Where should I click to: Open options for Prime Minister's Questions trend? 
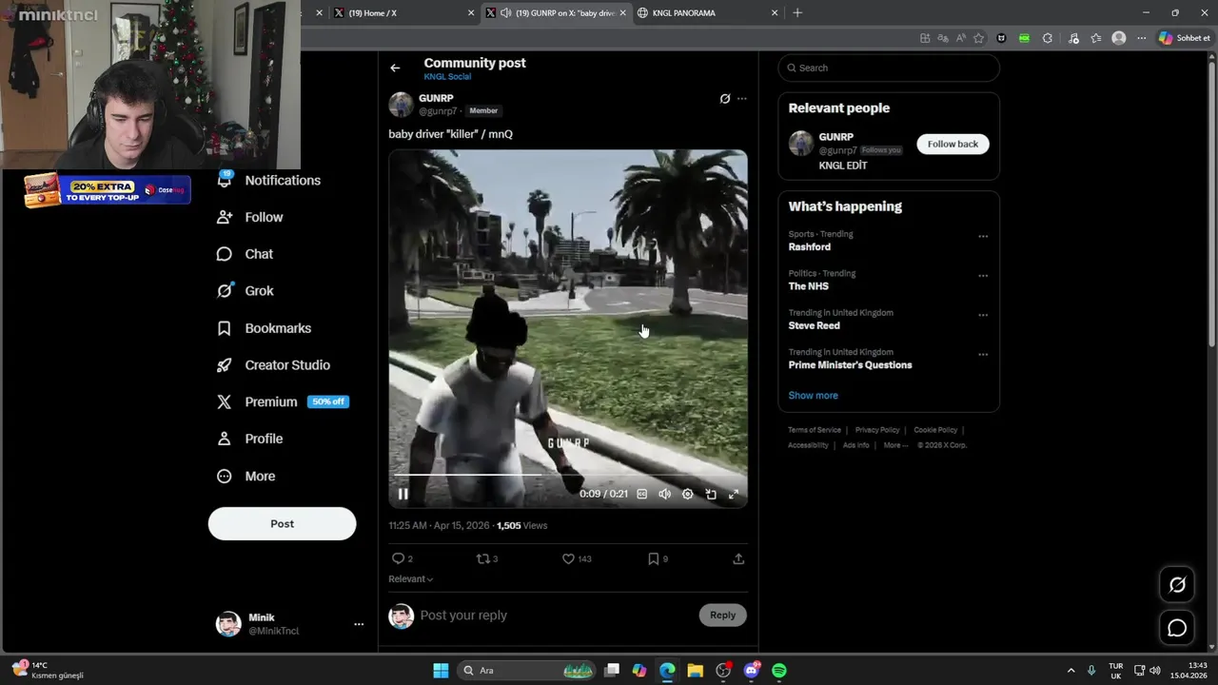983,354
